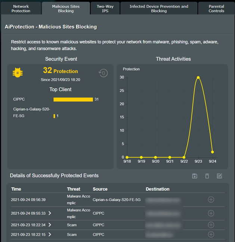This screenshot has height=242, width=235.
Task: Click the 9/21 data point on chart
Action: (170, 157)
